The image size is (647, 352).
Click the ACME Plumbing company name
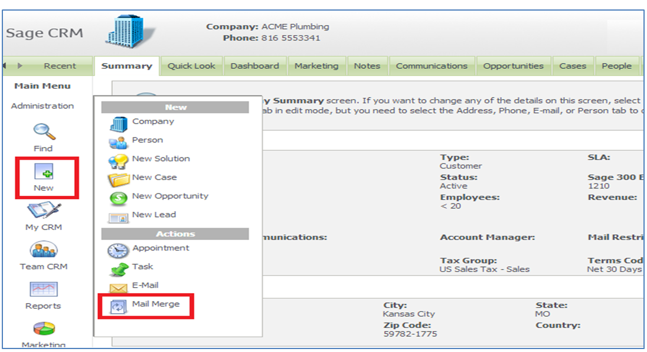coord(295,27)
